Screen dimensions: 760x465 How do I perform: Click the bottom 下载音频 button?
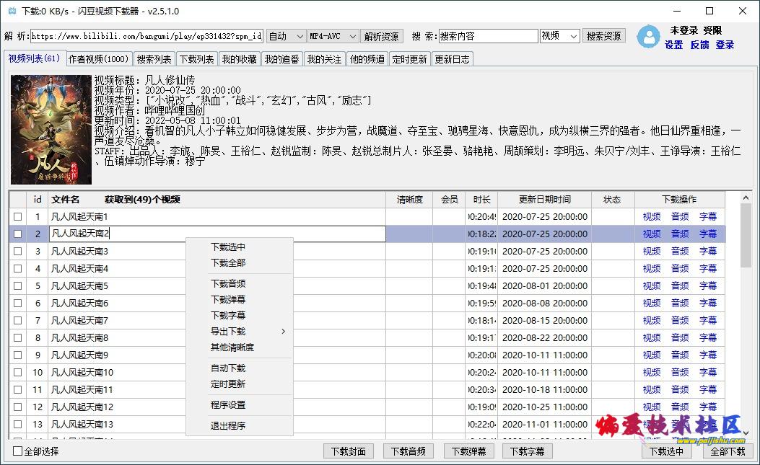click(409, 451)
